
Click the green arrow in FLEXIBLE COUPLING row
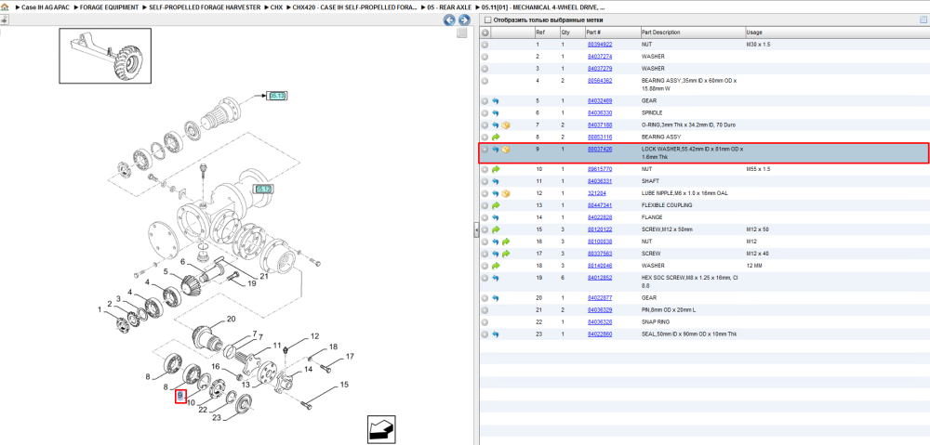496,205
